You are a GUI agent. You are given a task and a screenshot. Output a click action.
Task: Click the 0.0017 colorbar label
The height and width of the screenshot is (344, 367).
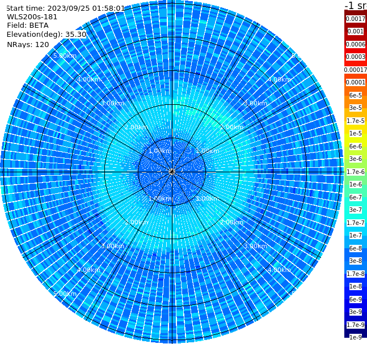pyautogui.click(x=356, y=19)
